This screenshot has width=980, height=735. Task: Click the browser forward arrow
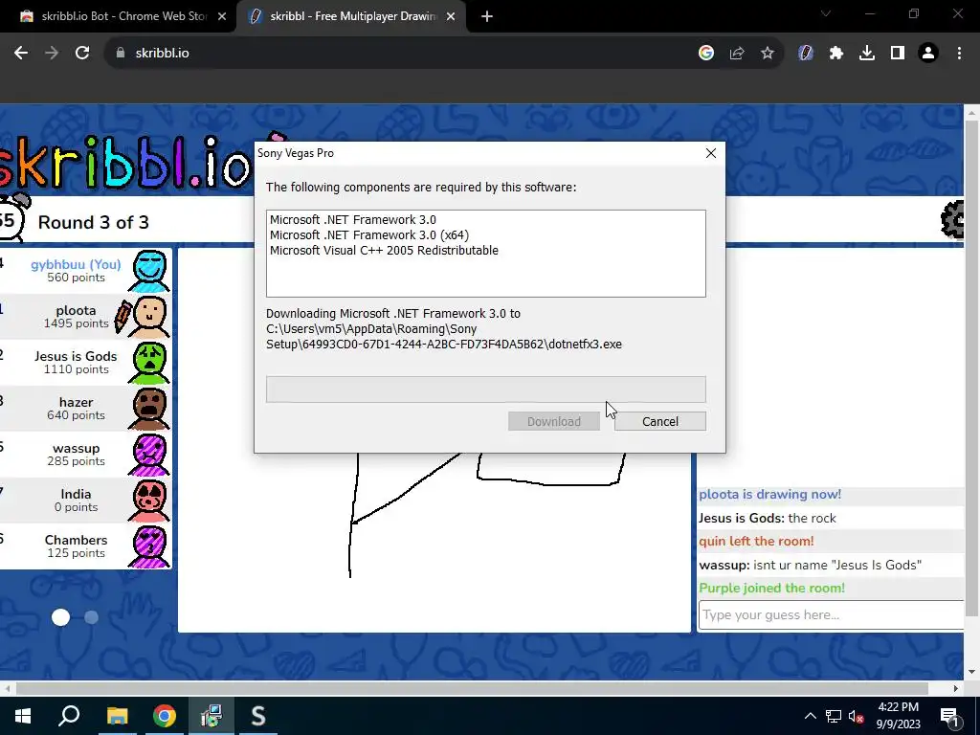(52, 54)
